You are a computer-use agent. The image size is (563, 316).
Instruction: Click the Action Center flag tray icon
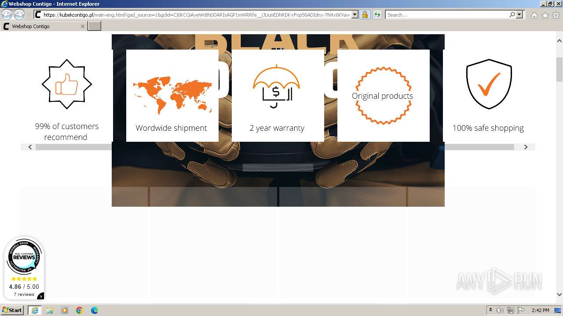coord(521,310)
